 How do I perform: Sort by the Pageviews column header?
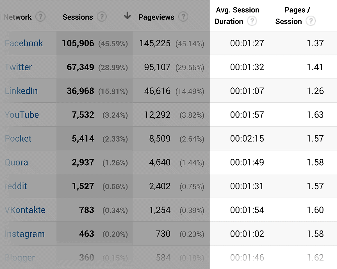[156, 17]
